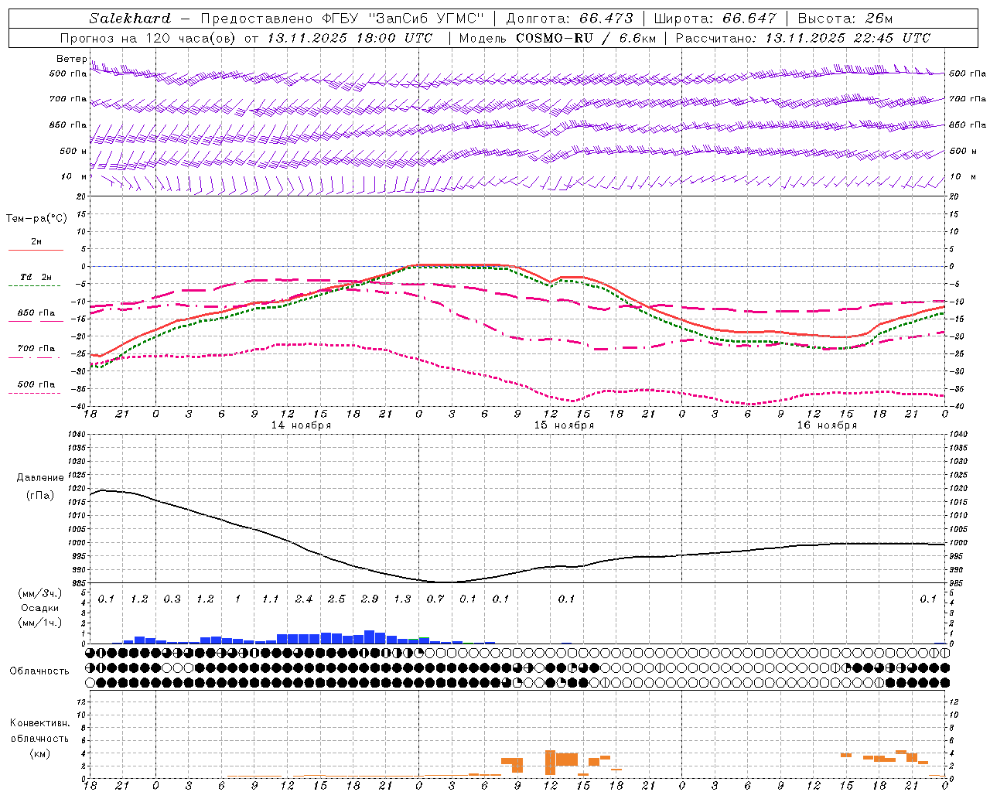The width and height of the screenshot is (990, 792).
Task: Click the '(мм/3ч.)' precipitation unit label
Action: point(40,593)
